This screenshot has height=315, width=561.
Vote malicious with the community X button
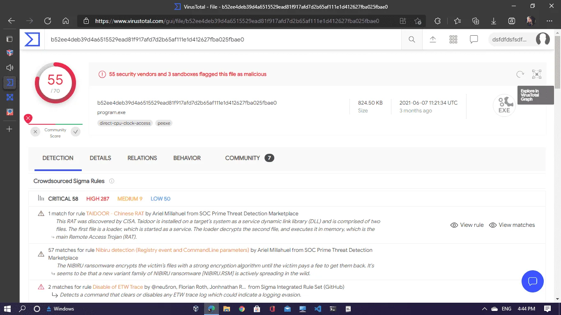click(x=36, y=132)
